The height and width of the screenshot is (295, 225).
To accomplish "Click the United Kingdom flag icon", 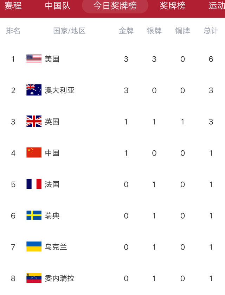I will point(34,121).
